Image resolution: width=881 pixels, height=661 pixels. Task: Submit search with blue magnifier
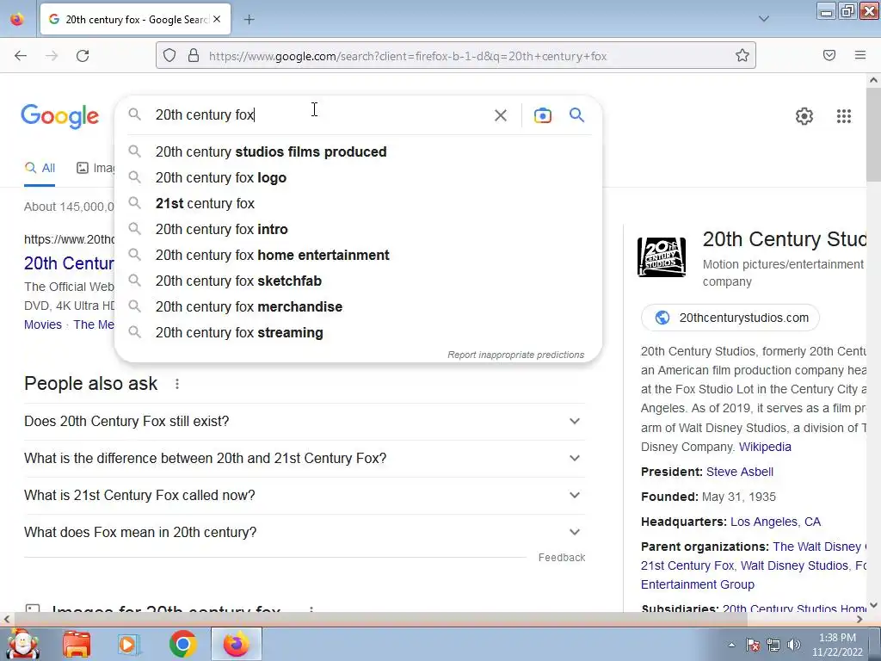(x=577, y=115)
